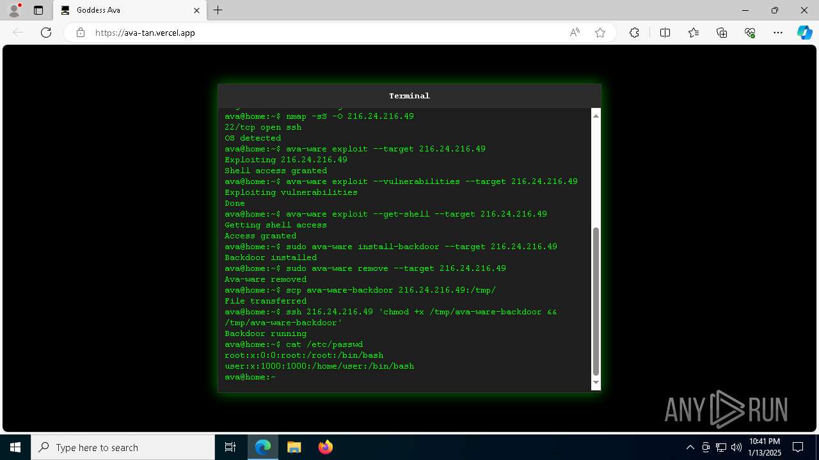Click the 'Backdoor running' output line
This screenshot has height=460, width=819.
click(266, 333)
